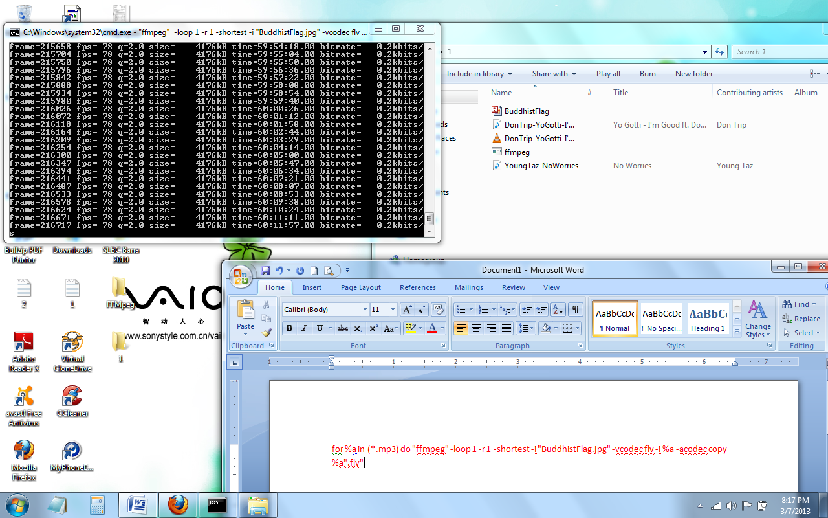Toggle the ruler tab selector
Viewport: 828px width, 518px height.
[x=235, y=363]
